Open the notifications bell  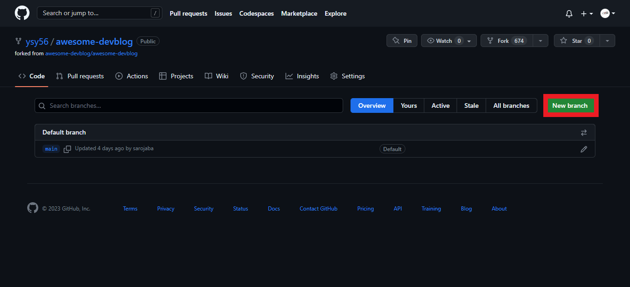[569, 14]
